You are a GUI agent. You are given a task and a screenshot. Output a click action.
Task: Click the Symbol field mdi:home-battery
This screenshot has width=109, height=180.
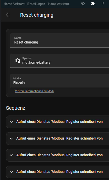(x=60, y=61)
